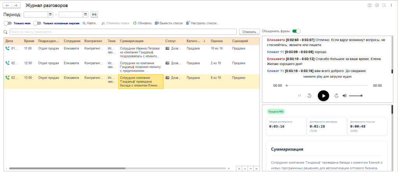Screen dimensions: 398x172
Task: Click the phone icon in the 13:00 row
Action: point(8,77)
